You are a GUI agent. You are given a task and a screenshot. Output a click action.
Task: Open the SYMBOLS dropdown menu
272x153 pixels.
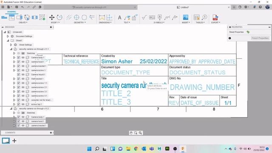tap(159, 23)
